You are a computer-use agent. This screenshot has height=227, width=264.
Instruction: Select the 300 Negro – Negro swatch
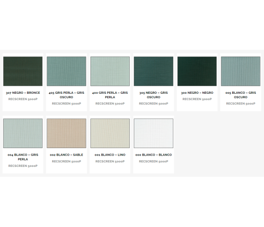pos(197,71)
